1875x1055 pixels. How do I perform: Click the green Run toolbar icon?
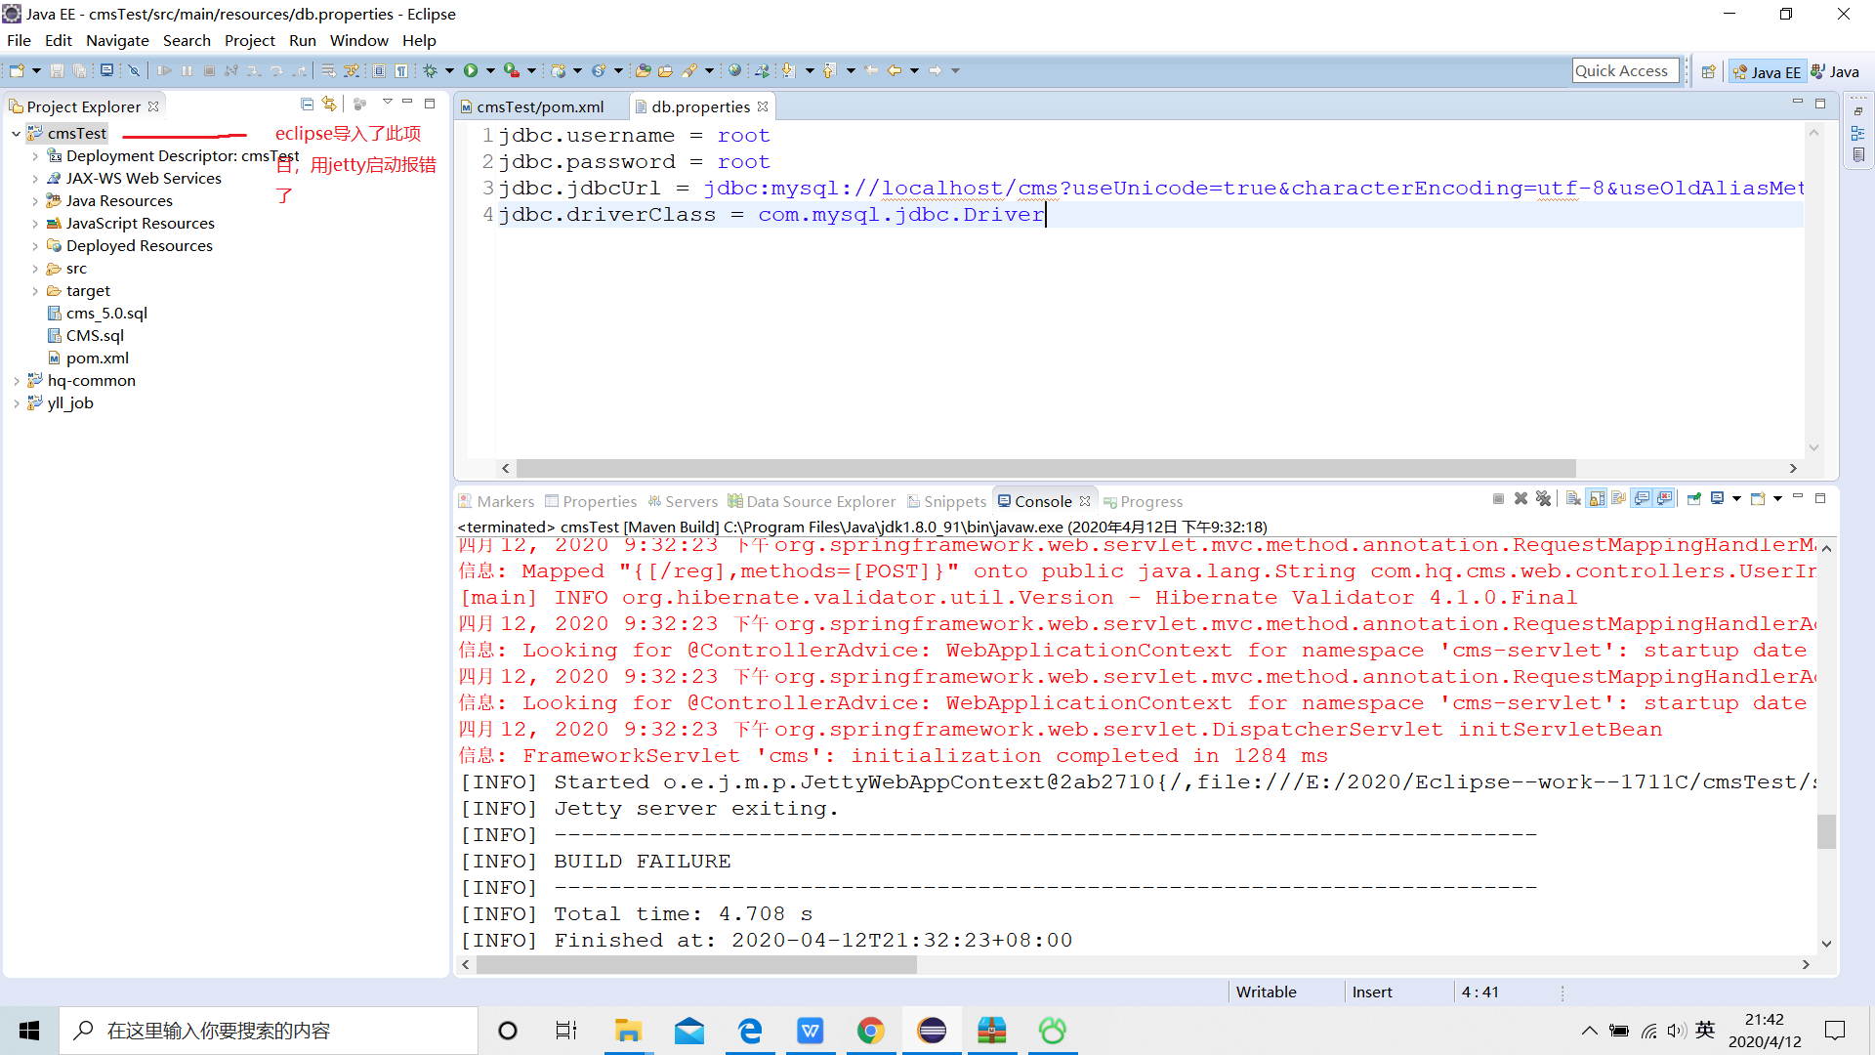pyautogui.click(x=471, y=70)
